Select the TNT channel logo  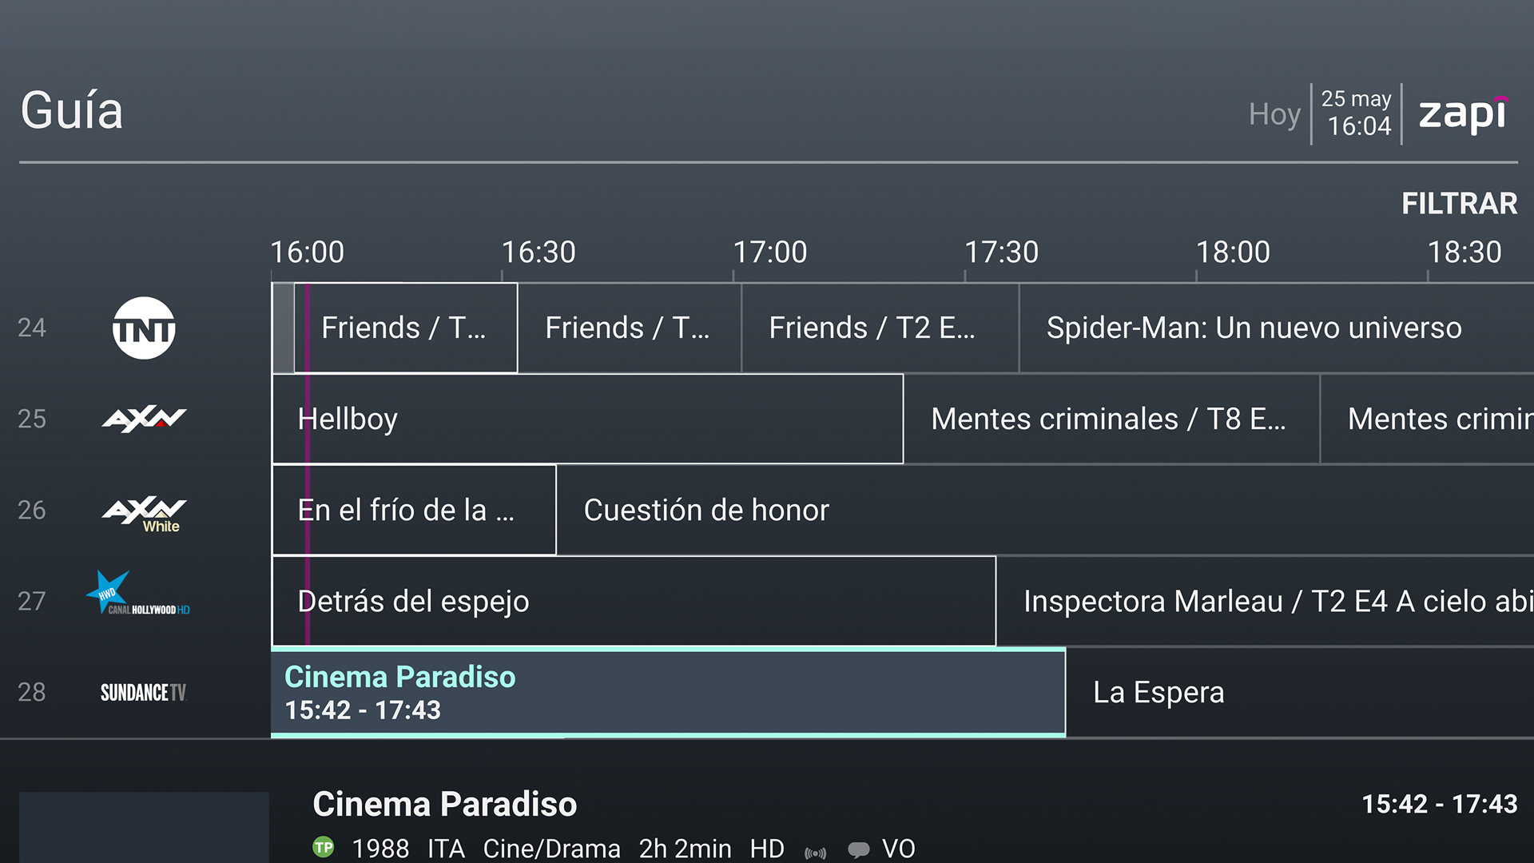pyautogui.click(x=144, y=328)
